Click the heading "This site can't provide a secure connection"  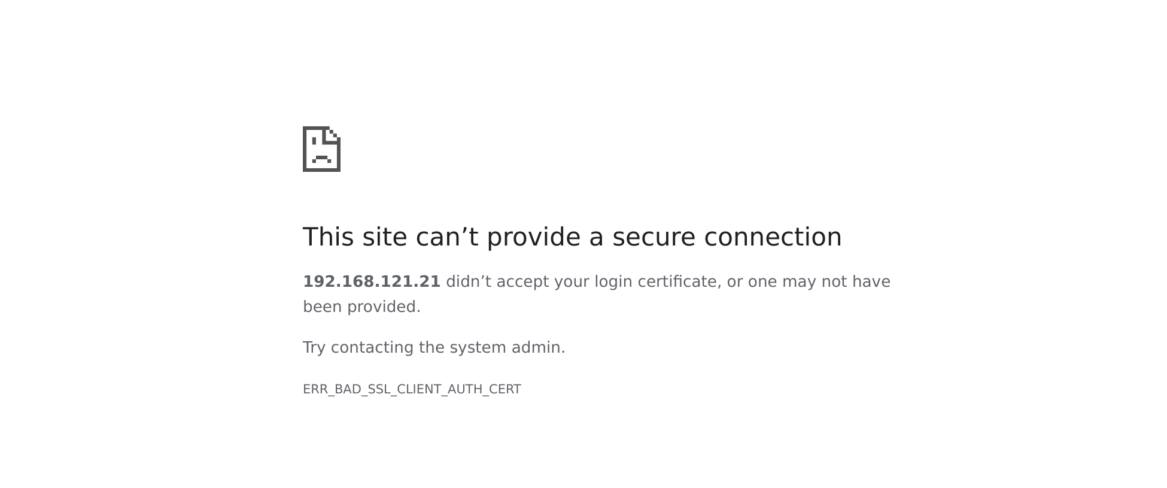point(572,237)
